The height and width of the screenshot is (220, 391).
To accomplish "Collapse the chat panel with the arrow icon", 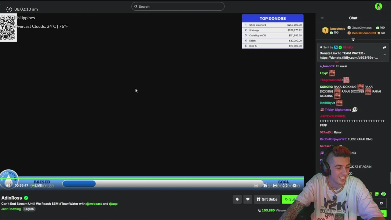I will (x=322, y=18).
